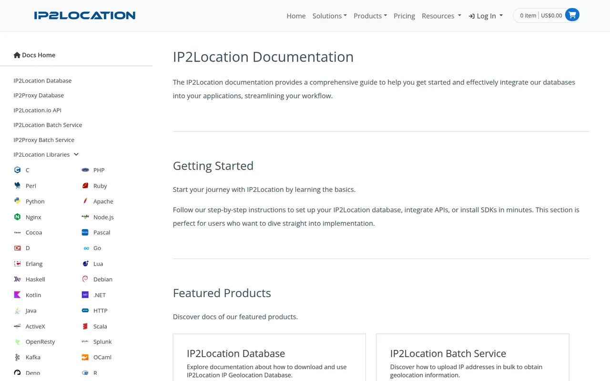Go to the Home nav item
The width and height of the screenshot is (610, 381).
pos(296,16)
